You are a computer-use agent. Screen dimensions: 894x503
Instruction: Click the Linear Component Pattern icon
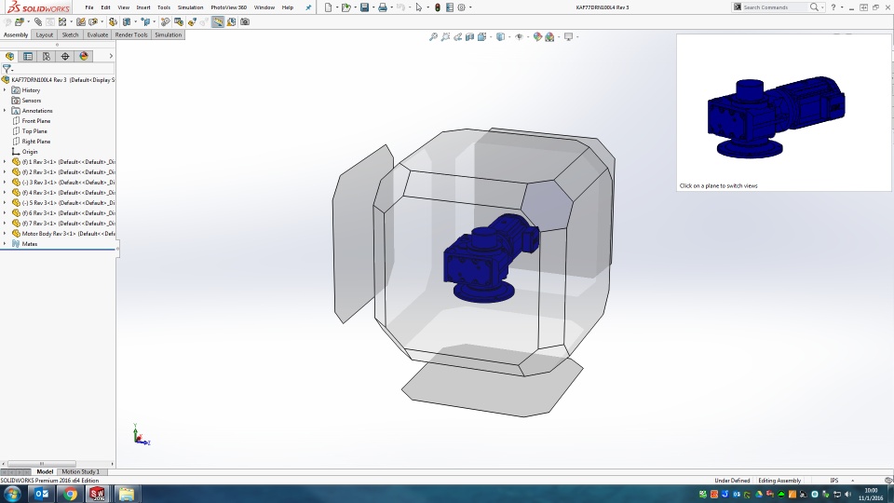pos(62,21)
